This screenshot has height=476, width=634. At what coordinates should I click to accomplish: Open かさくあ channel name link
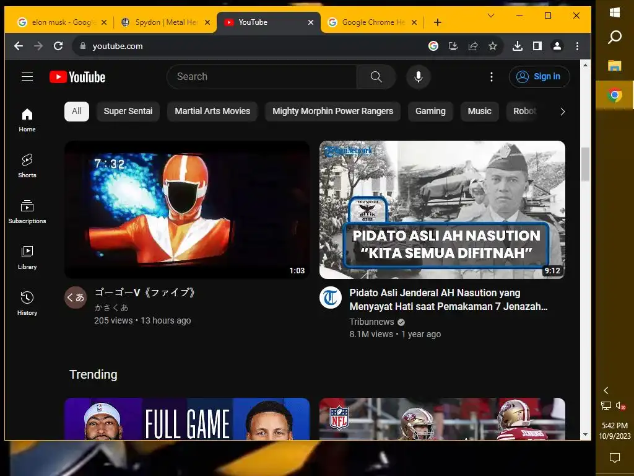(x=111, y=307)
